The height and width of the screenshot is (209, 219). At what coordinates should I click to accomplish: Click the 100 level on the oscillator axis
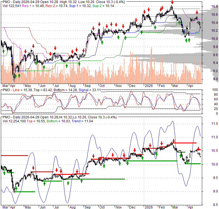tap(215, 90)
